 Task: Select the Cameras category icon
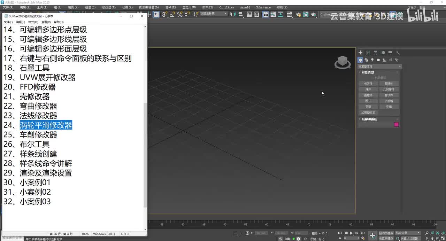tap(378, 60)
